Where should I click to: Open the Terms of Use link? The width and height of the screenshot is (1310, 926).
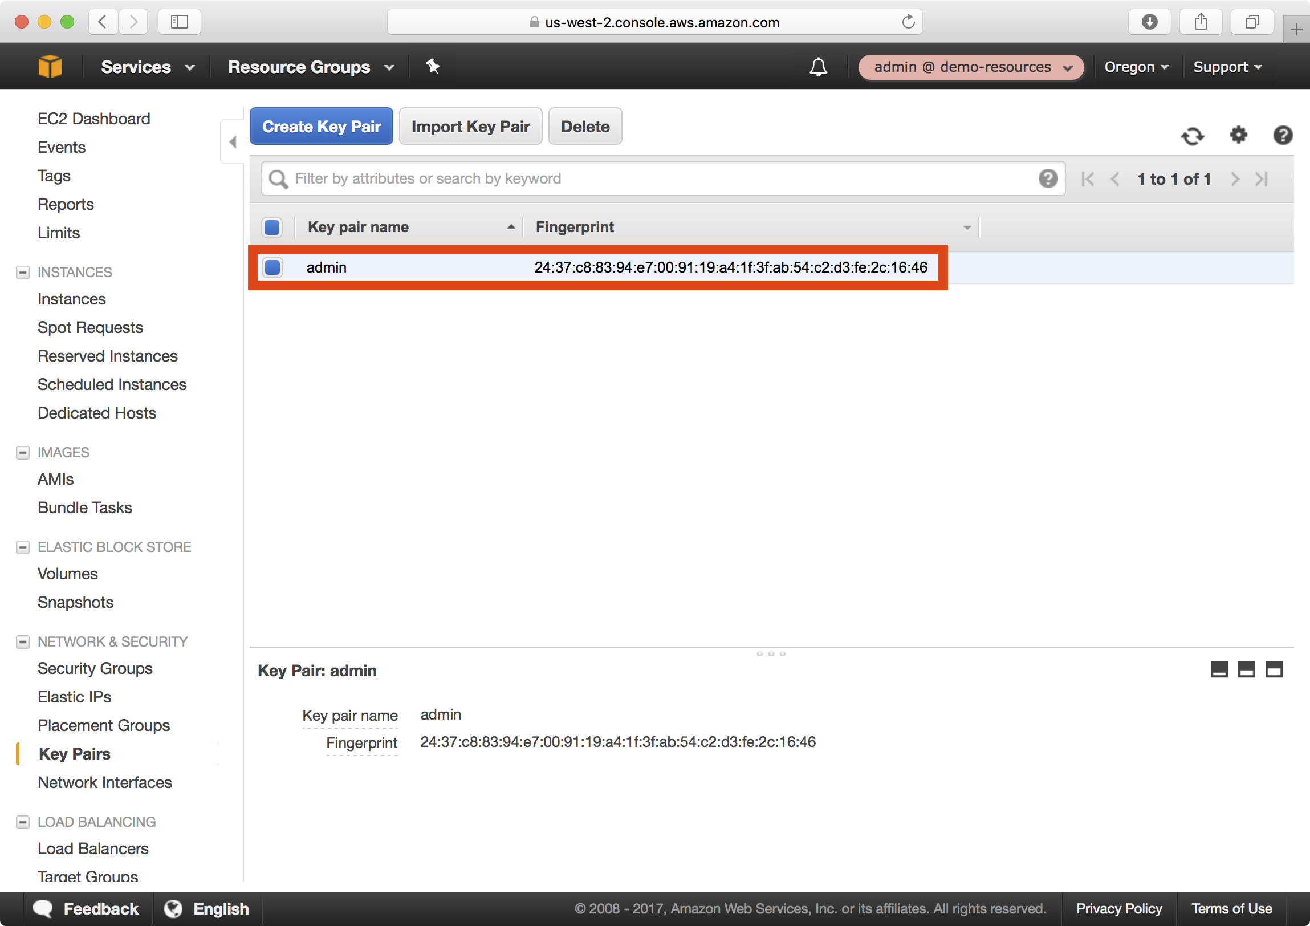coord(1232,908)
